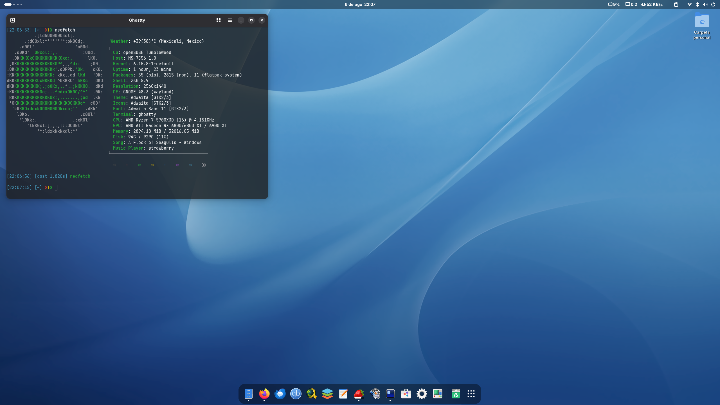This screenshot has height=405, width=720.
Task: Open the text editor notepad icon in dock
Action: click(x=343, y=394)
